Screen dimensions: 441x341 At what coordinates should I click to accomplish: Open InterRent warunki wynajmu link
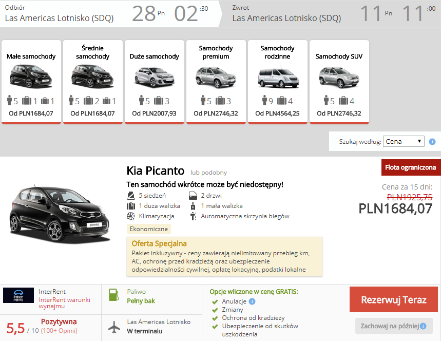[64, 302]
